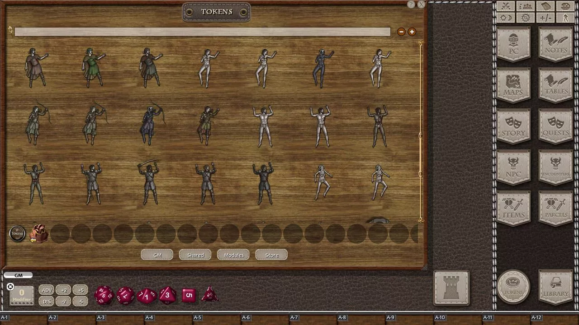Viewport: 579px width, 325px height.
Task: Switch to GM tokens tab
Action: (x=157, y=255)
